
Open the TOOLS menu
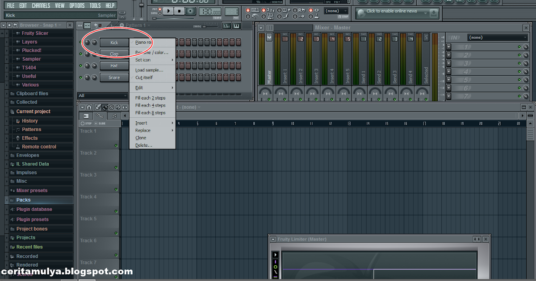(x=95, y=6)
